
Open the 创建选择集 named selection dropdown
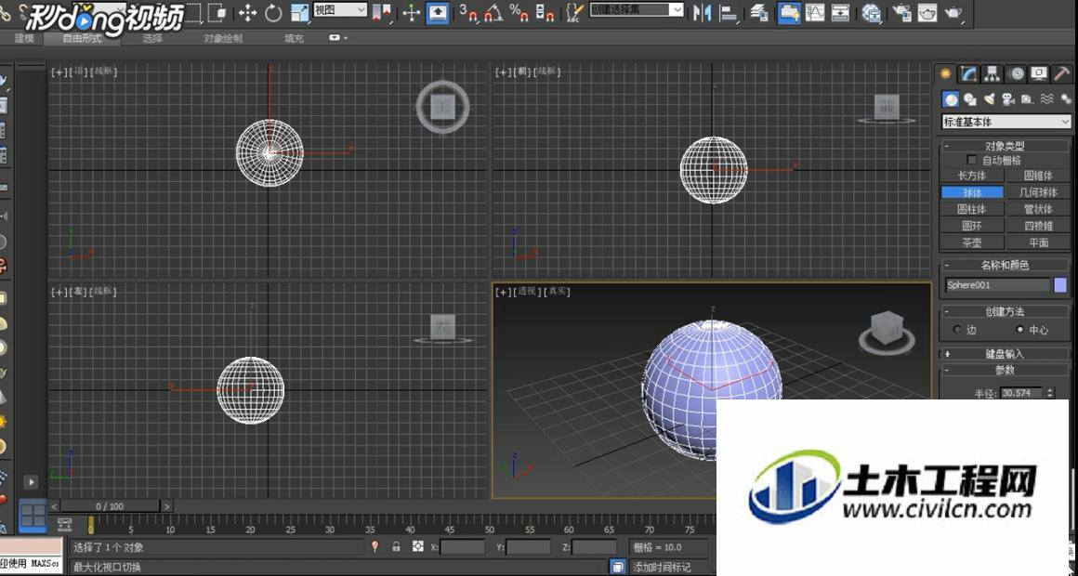click(637, 10)
